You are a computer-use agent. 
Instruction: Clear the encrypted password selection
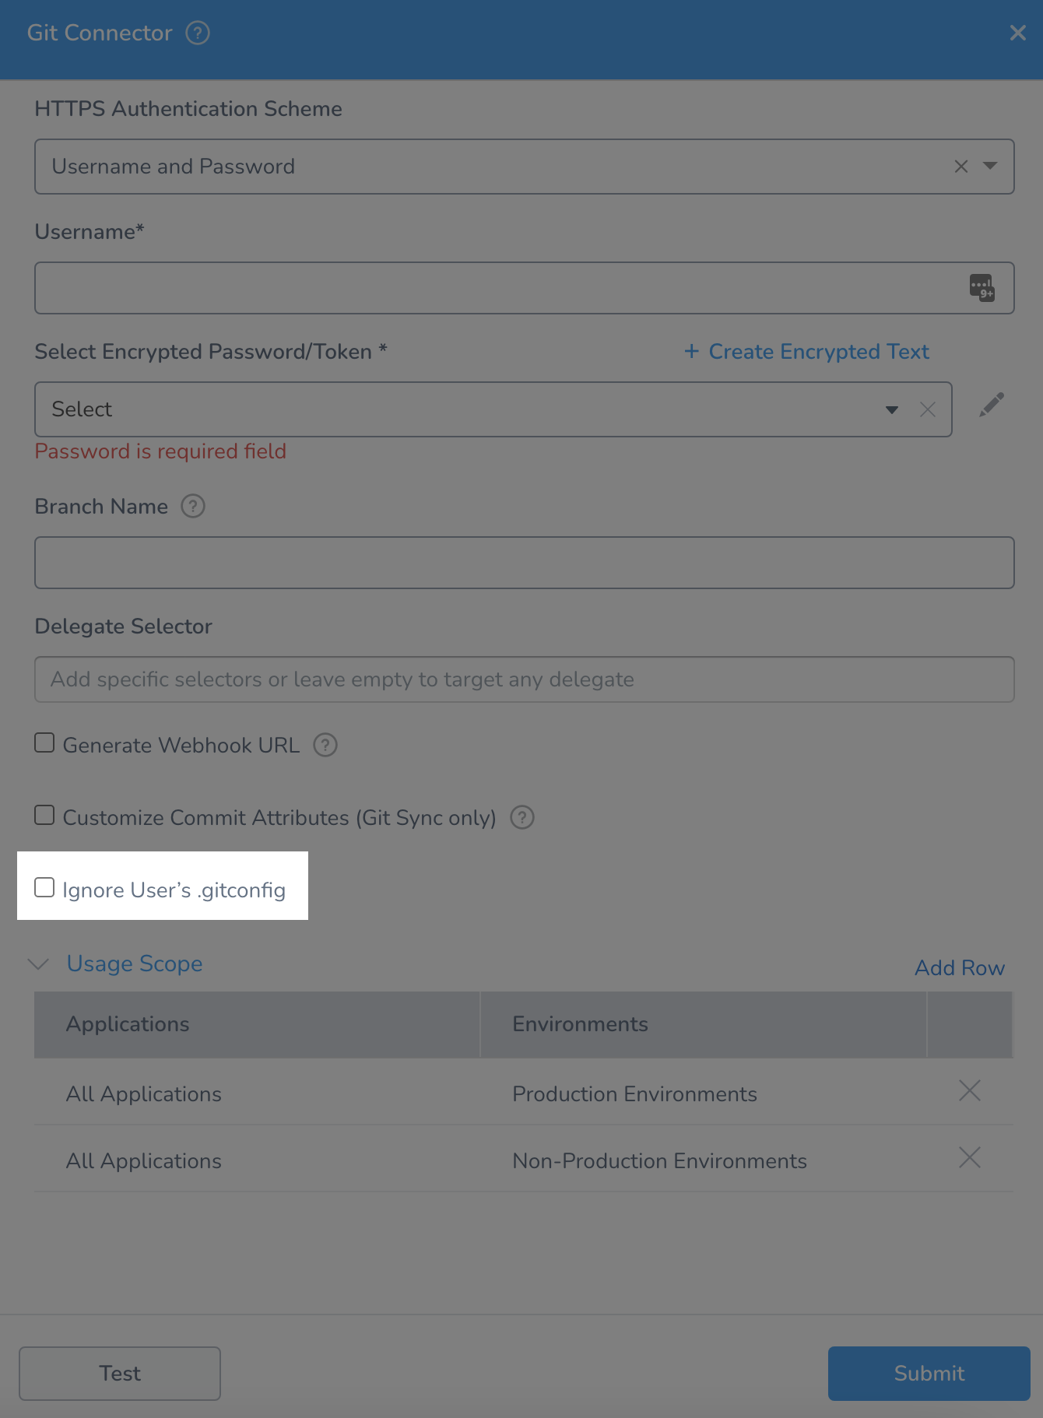[928, 409]
